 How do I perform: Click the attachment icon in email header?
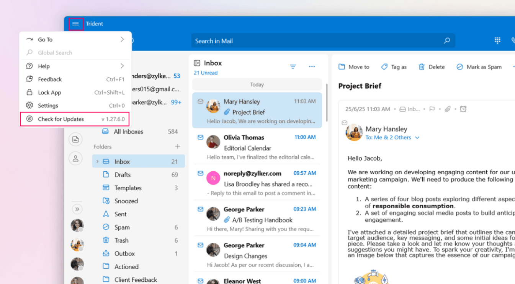[448, 109]
